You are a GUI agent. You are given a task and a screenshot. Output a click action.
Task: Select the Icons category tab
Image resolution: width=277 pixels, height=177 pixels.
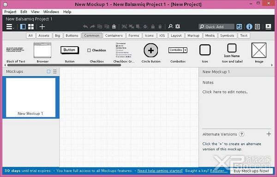[x=149, y=35]
